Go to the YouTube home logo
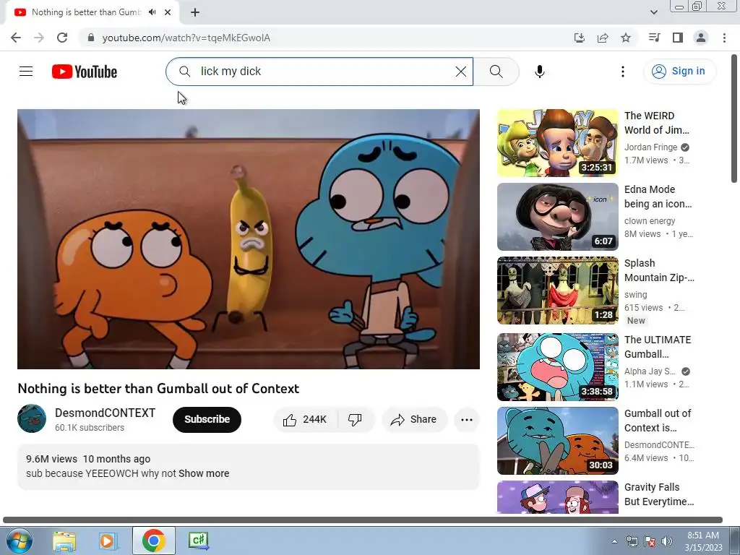The height and width of the screenshot is (555, 740). pos(85,72)
